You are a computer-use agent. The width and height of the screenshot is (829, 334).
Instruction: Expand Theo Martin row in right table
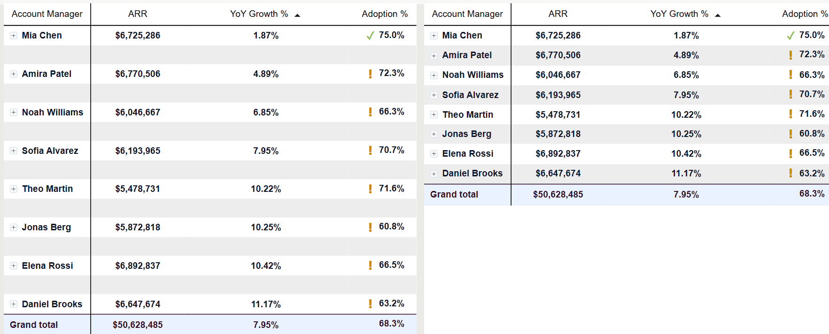pos(434,115)
